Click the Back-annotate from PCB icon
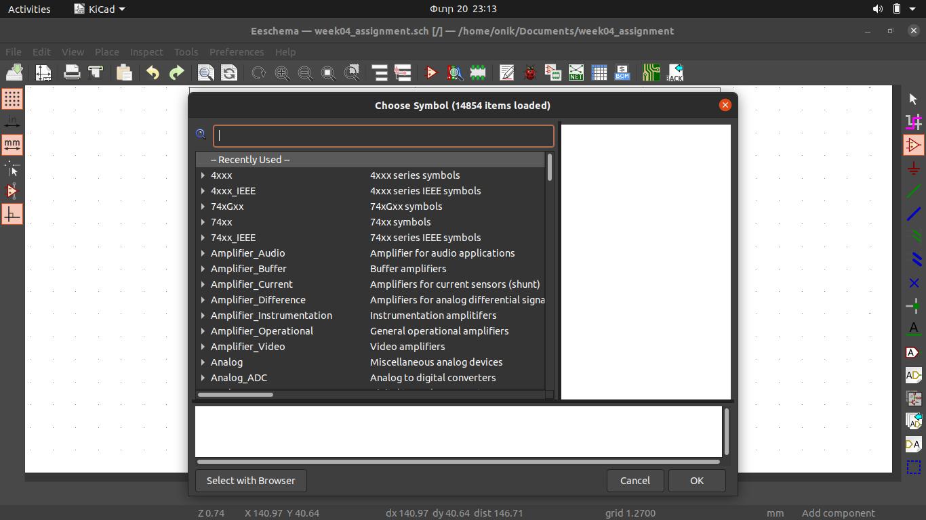The height and width of the screenshot is (520, 926). tap(675, 72)
